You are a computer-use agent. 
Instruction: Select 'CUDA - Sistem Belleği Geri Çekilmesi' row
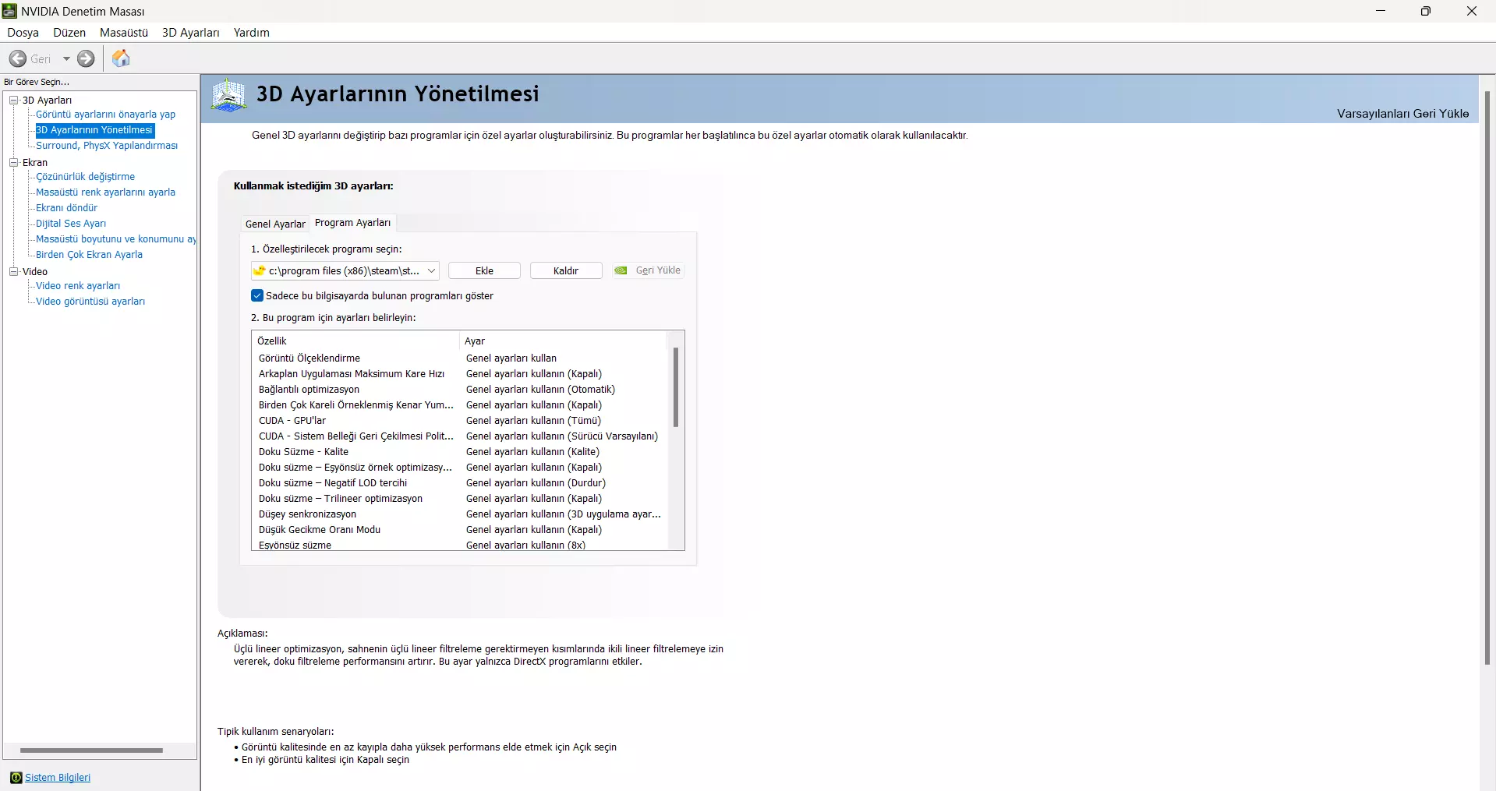click(460, 436)
